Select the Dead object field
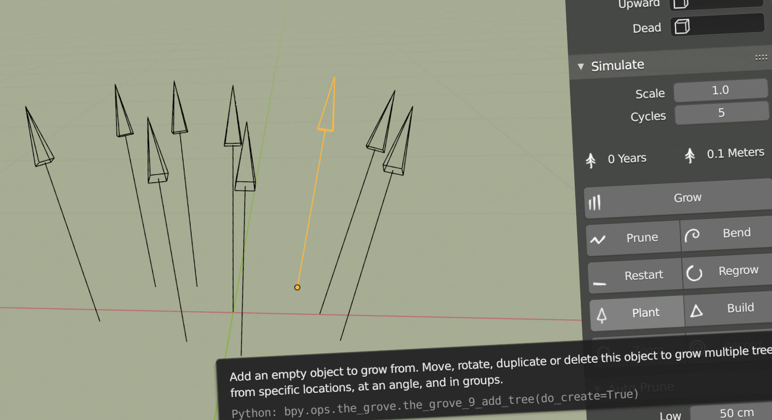The width and height of the screenshot is (772, 420). click(717, 25)
